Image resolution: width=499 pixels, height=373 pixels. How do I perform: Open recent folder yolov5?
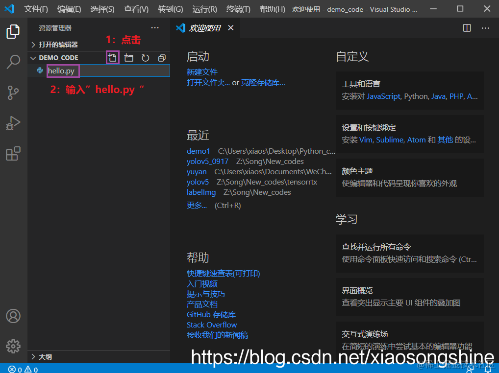click(198, 182)
